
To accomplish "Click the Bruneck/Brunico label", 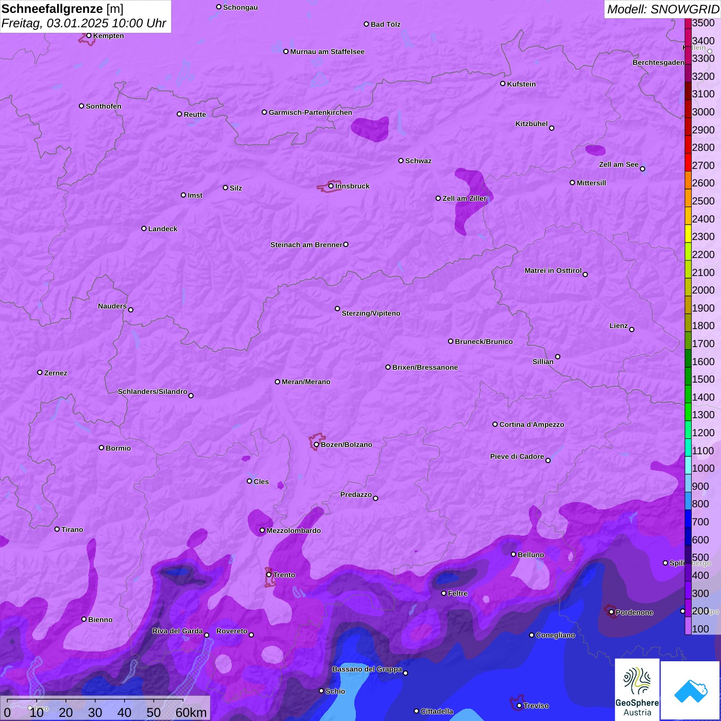I will click(x=484, y=341).
